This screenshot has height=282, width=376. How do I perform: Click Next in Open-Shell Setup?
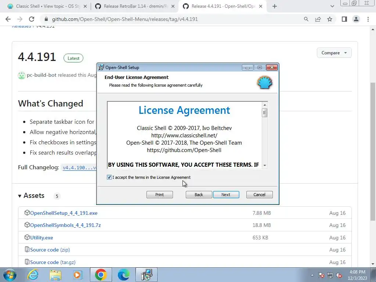click(x=226, y=195)
